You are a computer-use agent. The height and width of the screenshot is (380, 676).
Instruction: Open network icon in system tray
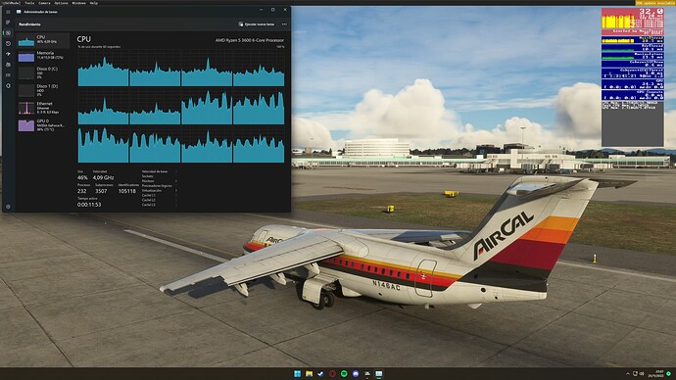(635, 374)
